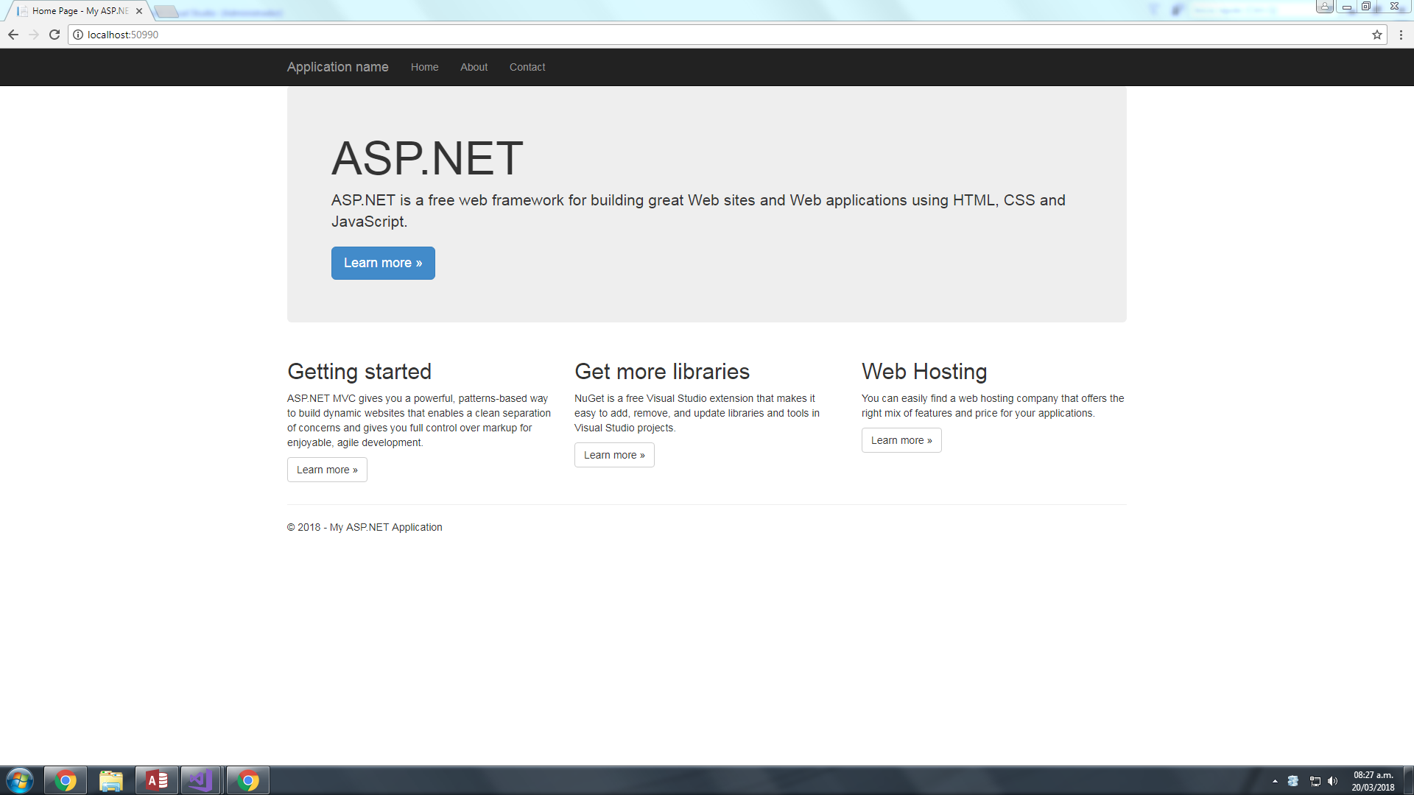Click the active Chrome window in taskbar

click(x=248, y=780)
